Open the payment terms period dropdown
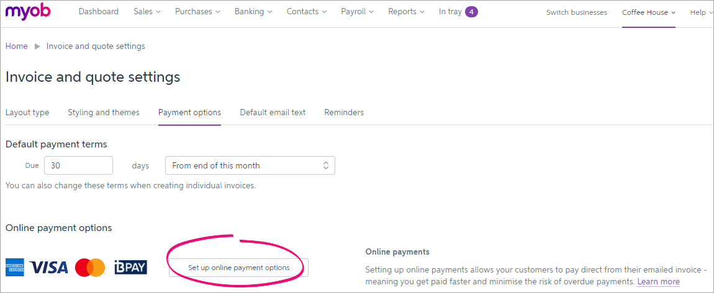The image size is (714, 293). point(250,165)
